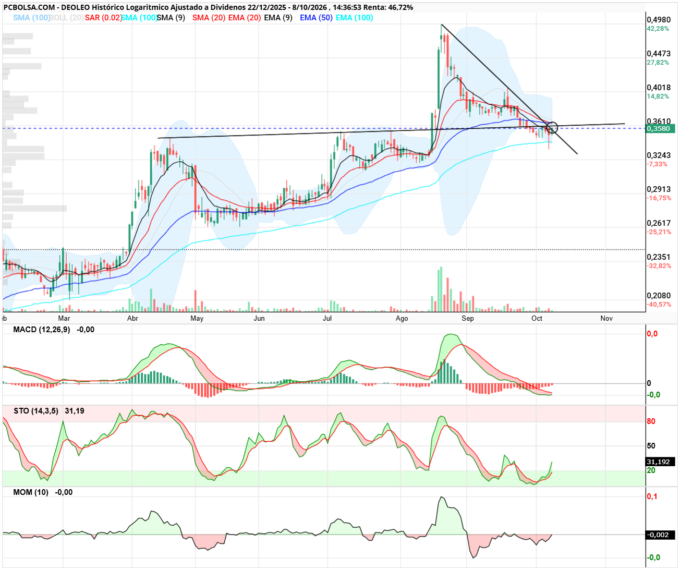The height and width of the screenshot is (570, 680).
Task: Select the Ago month label on time axis
Action: 402,318
